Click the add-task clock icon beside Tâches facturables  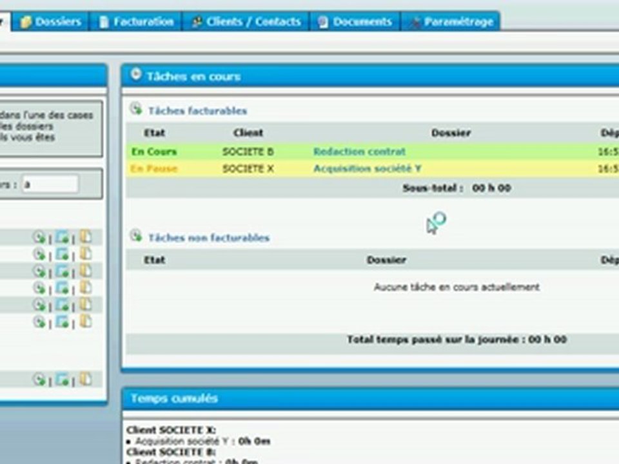point(136,108)
